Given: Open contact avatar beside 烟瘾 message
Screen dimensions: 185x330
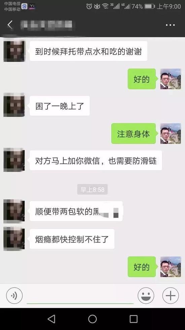Looking at the screenshot, I should coord(14,239).
